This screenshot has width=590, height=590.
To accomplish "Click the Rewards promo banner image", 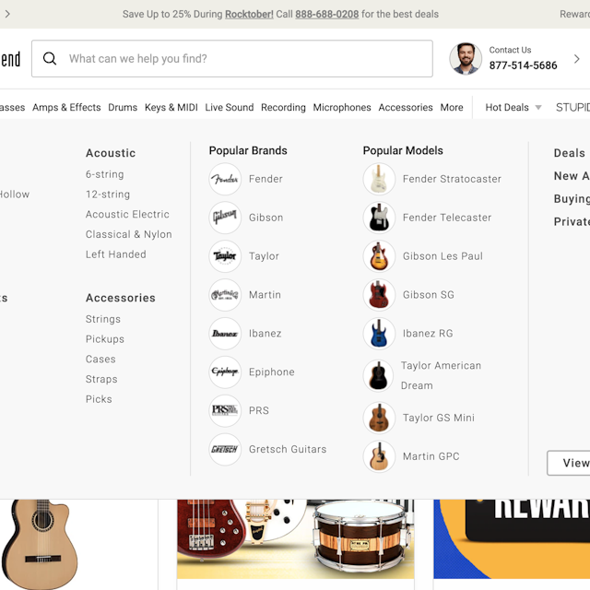I will point(512,538).
